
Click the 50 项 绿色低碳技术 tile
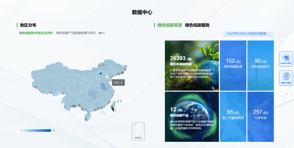pyautogui.click(x=261, y=65)
